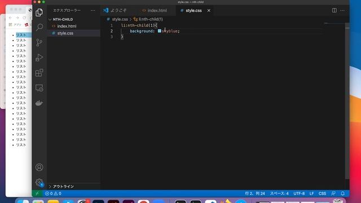The image size is (361, 203).
Task: Reload the page in the background browser
Action: click(24, 17)
